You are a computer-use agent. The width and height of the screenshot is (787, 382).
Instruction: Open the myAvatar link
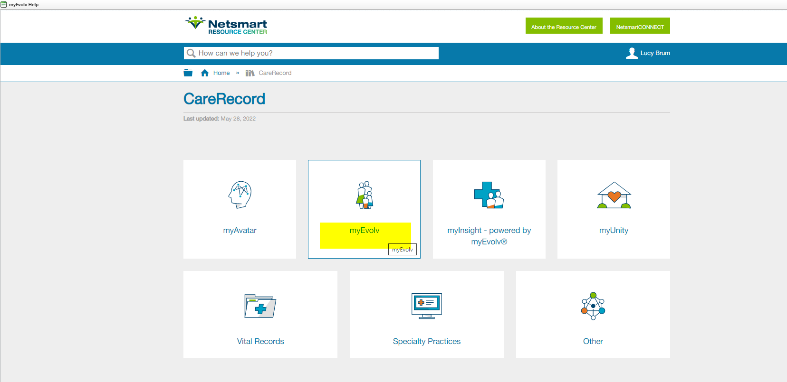click(240, 230)
